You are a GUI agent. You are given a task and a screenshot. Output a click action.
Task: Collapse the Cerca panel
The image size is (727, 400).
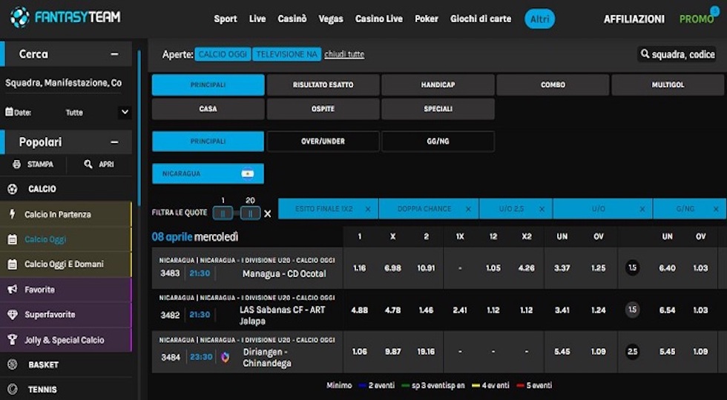(114, 54)
